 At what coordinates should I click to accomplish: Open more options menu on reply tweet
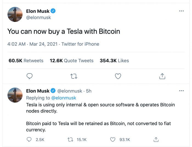[x=182, y=91]
